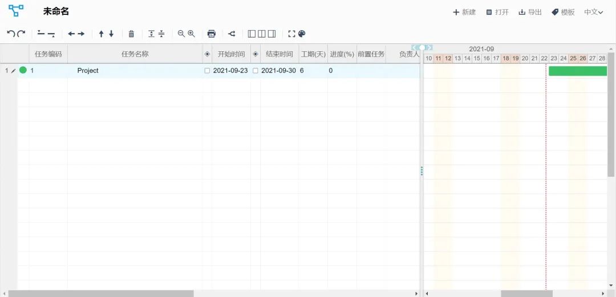Indent task with the right arrow
Viewport: 616px width, 297px height.
tap(82, 34)
